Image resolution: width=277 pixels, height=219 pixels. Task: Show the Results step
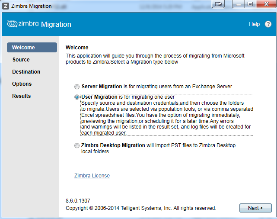pos(22,96)
